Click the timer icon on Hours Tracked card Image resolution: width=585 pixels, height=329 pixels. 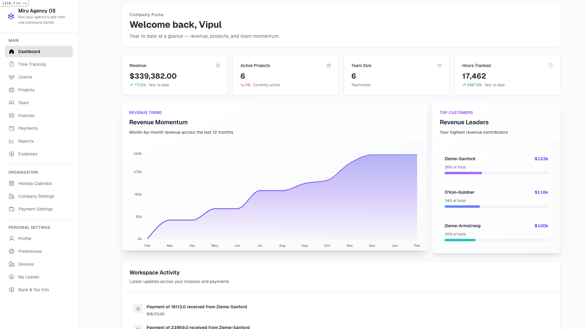[551, 65]
